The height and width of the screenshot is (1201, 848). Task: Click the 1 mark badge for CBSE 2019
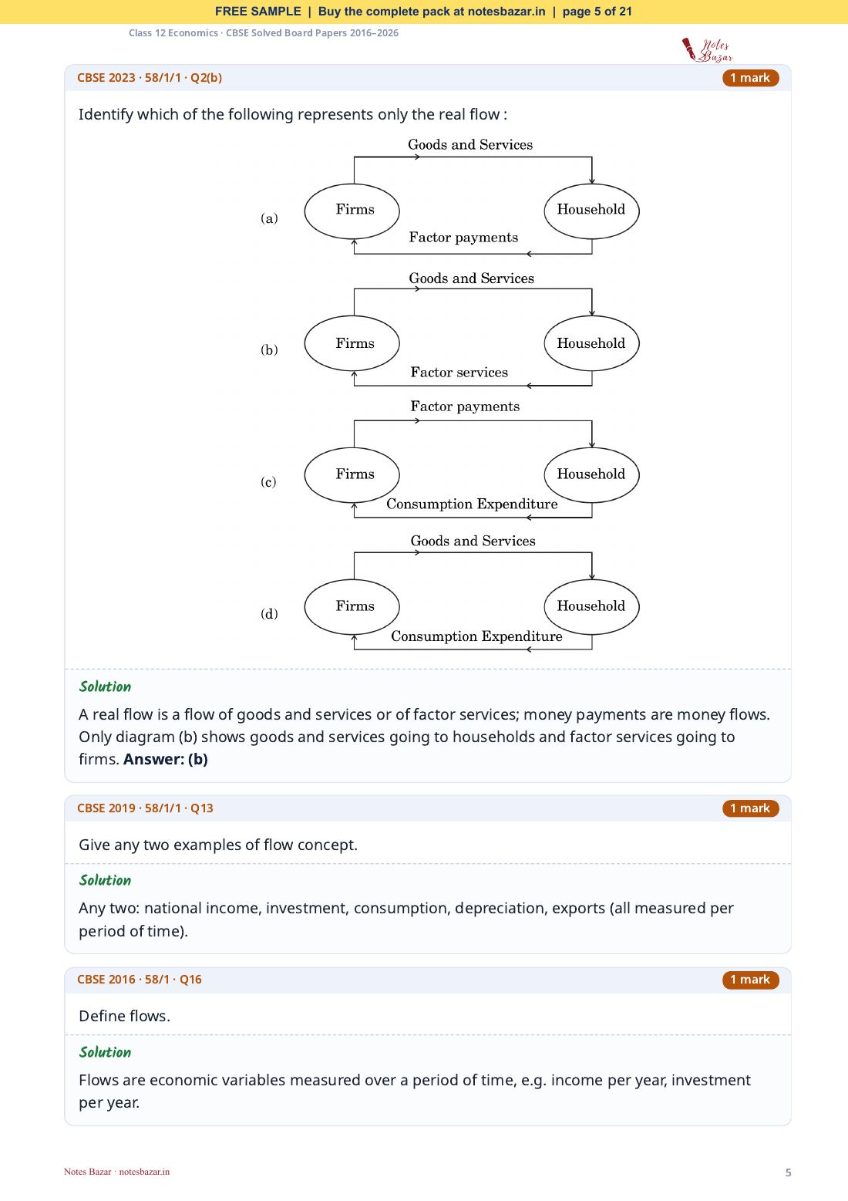750,808
